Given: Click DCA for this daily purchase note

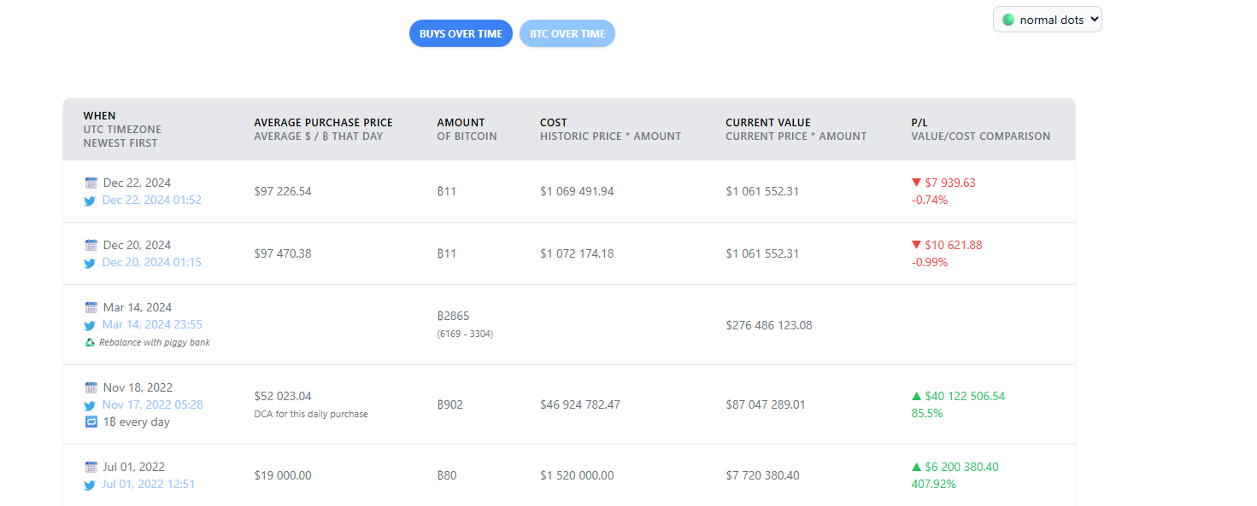Looking at the screenshot, I should coord(311,414).
